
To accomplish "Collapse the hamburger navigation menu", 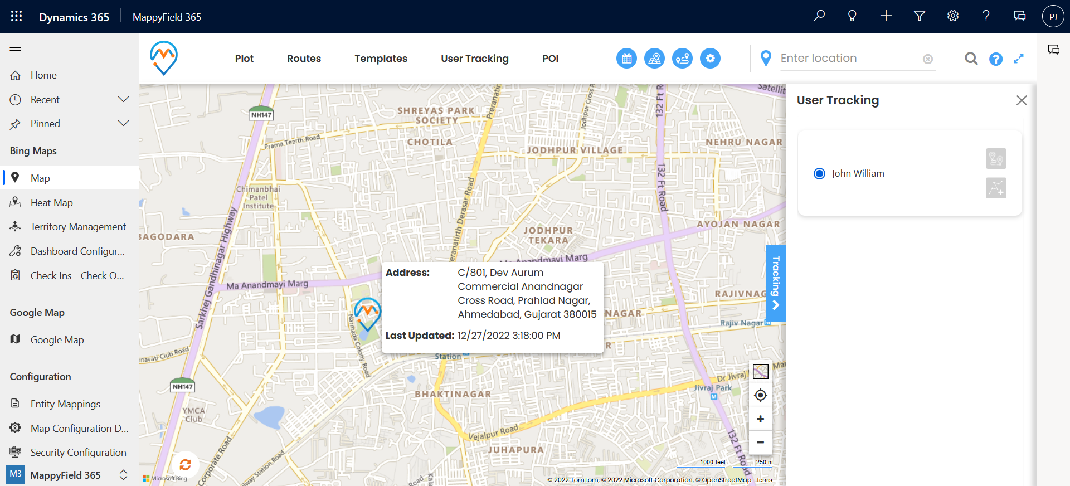I will 16,48.
